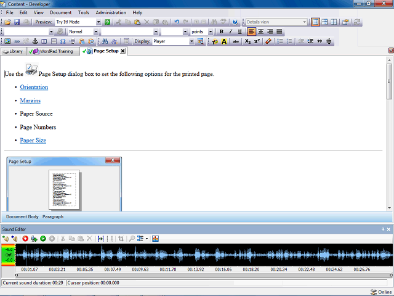Open the File menu
This screenshot has height=296, width=394.
click(x=10, y=12)
